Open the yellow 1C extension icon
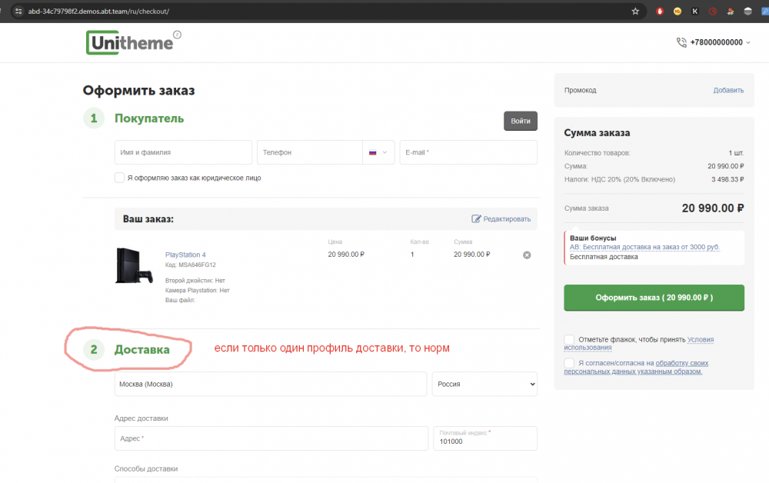 (x=677, y=12)
